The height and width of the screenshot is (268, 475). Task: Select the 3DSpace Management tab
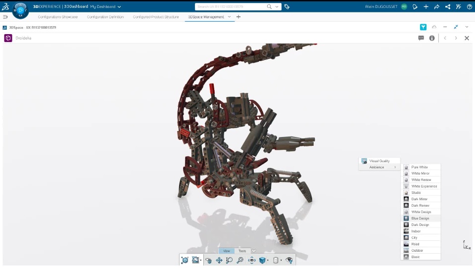(x=206, y=17)
